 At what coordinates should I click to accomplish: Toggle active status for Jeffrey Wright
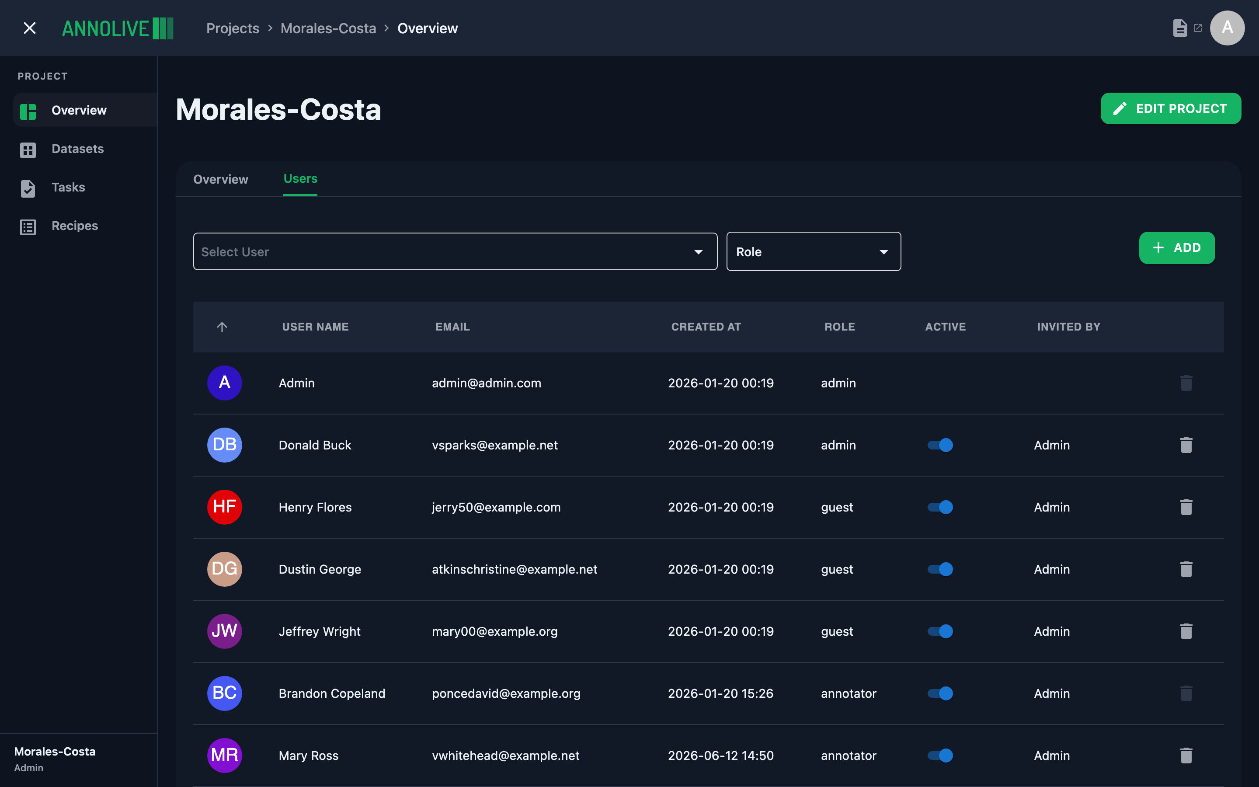[x=940, y=631]
